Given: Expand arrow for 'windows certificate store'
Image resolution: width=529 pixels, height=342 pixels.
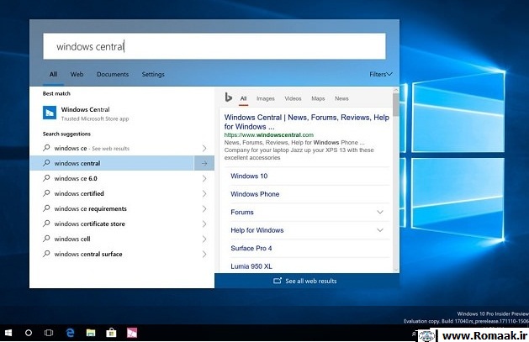Looking at the screenshot, I should (204, 224).
